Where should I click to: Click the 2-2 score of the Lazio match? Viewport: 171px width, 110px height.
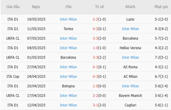(x=95, y=19)
